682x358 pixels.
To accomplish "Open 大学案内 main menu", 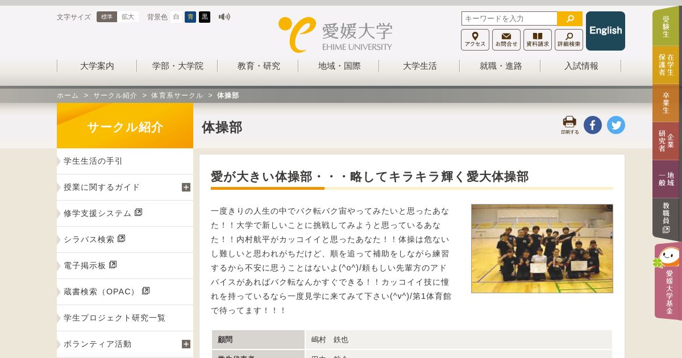I will click(x=97, y=66).
